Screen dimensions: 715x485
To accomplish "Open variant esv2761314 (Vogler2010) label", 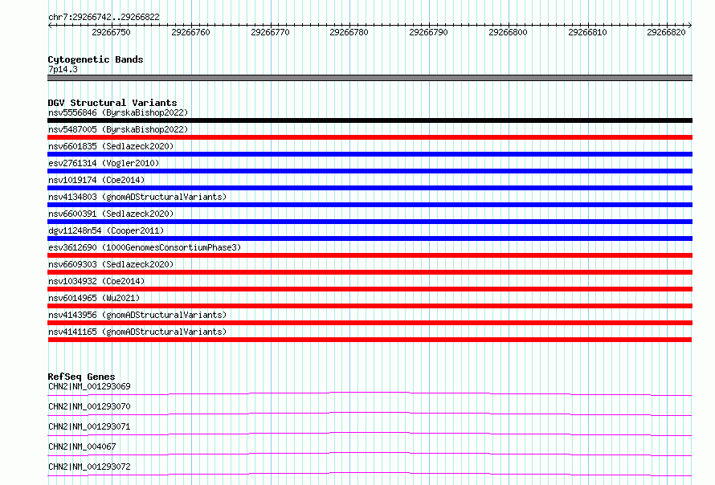I will pyautogui.click(x=104, y=163).
